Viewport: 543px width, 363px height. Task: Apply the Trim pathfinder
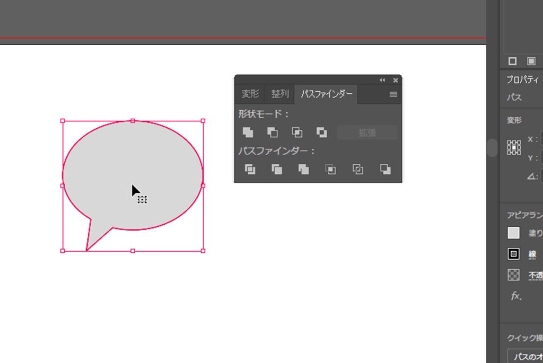(277, 169)
